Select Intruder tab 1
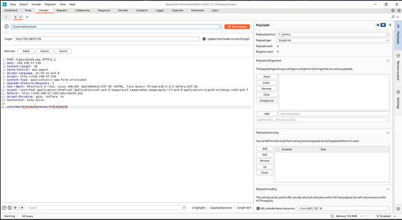402x220 pixels. coord(6,17)
